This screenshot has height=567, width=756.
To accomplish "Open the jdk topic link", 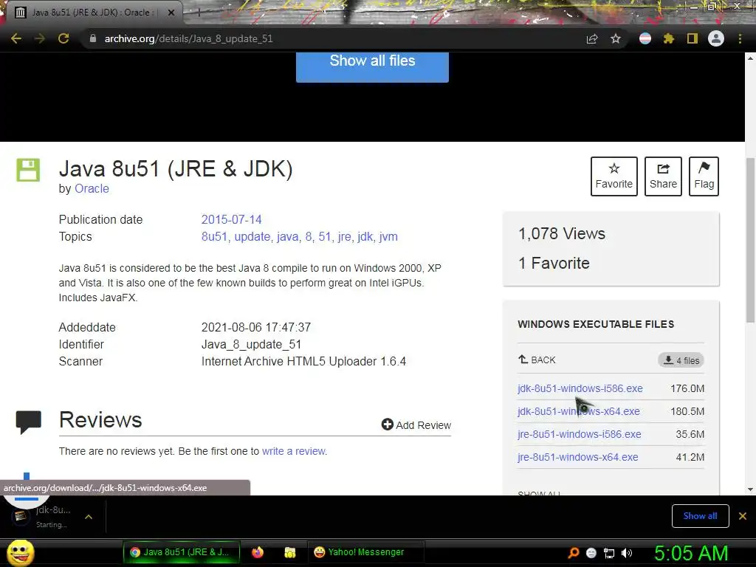I will (x=365, y=237).
